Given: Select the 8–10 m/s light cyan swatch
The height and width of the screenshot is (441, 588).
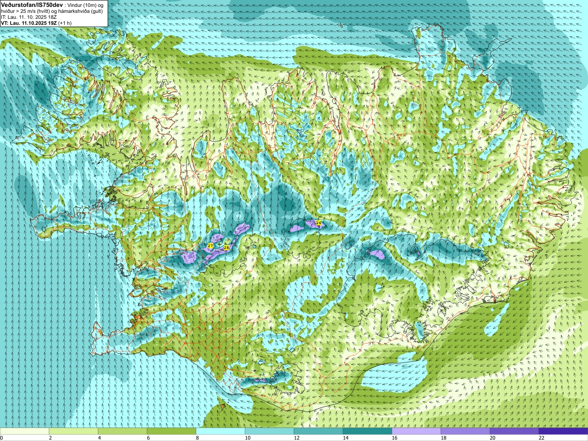Looking at the screenshot, I should (x=220, y=431).
